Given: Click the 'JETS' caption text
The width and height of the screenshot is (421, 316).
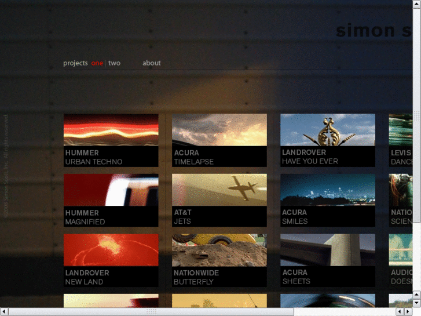Looking at the screenshot, I should (182, 221).
